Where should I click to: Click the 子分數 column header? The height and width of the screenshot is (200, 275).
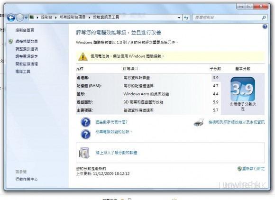[x=215, y=69]
